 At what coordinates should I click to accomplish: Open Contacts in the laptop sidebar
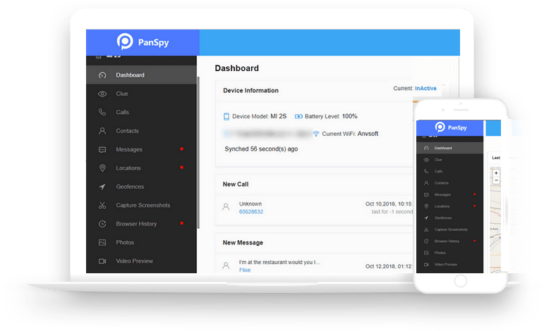click(x=142, y=131)
